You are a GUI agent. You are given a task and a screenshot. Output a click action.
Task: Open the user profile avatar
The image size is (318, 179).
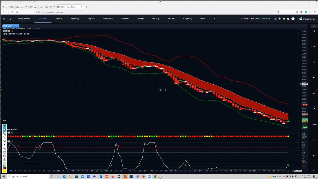point(293,19)
